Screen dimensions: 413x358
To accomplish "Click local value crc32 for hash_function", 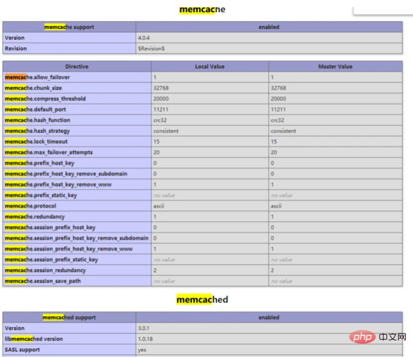I will (160, 121).
